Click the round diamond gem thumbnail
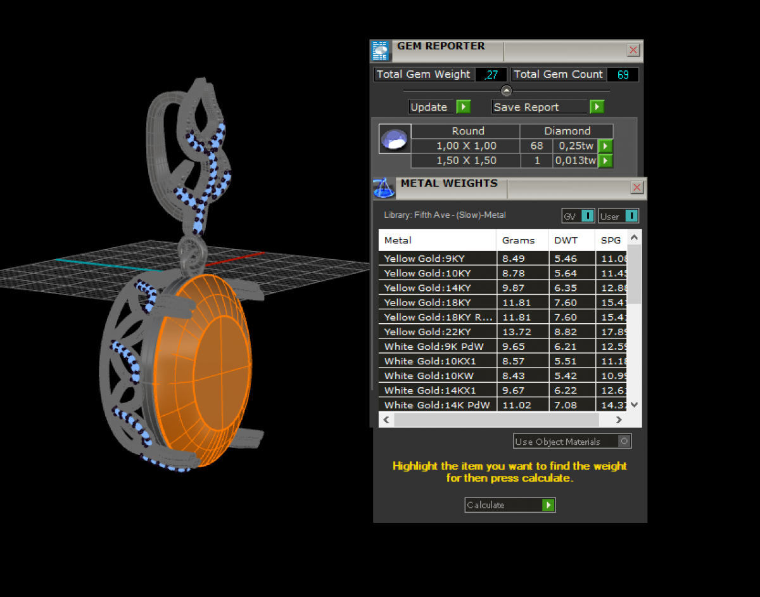 point(395,139)
